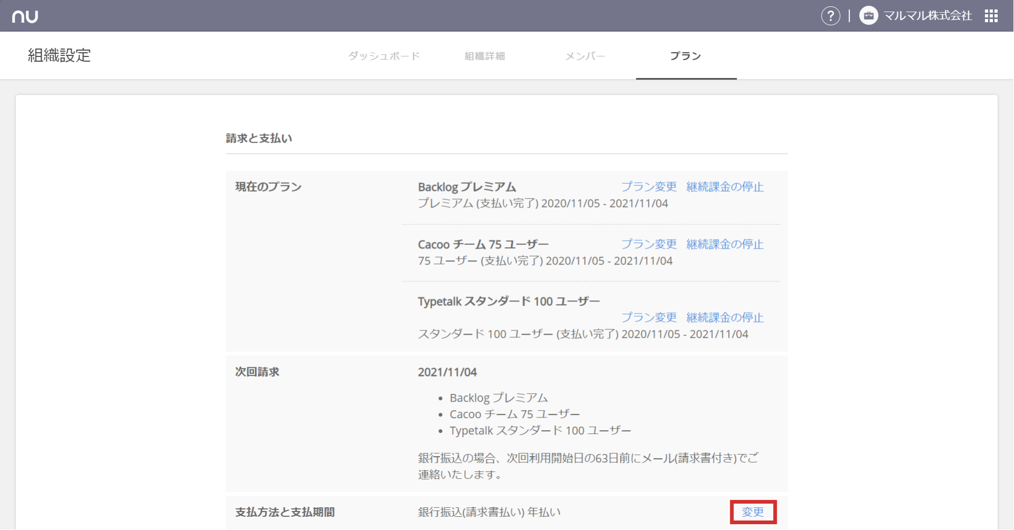The height and width of the screenshot is (530, 1014).
Task: Click Typetalk スタンダード 100 ユーザー bullet item
Action: coord(540,431)
